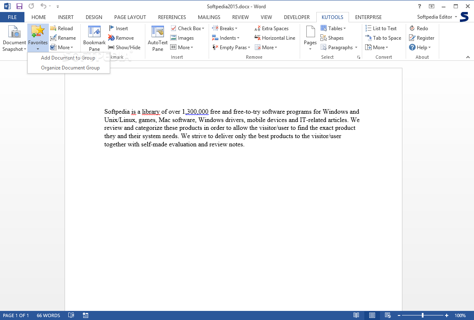
Task: Open Tables selection dropdown
Action: (x=344, y=29)
